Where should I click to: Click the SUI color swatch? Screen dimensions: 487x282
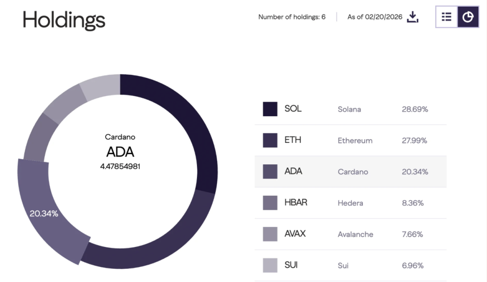270,265
